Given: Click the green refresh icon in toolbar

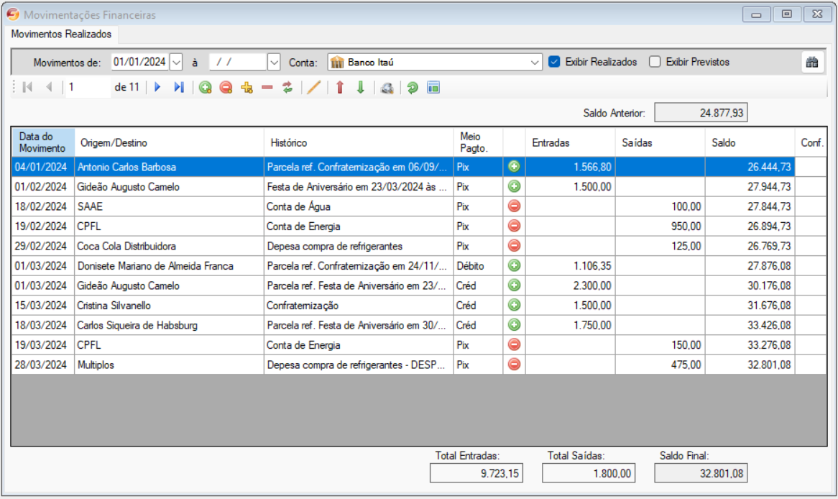Looking at the screenshot, I should pyautogui.click(x=413, y=88).
